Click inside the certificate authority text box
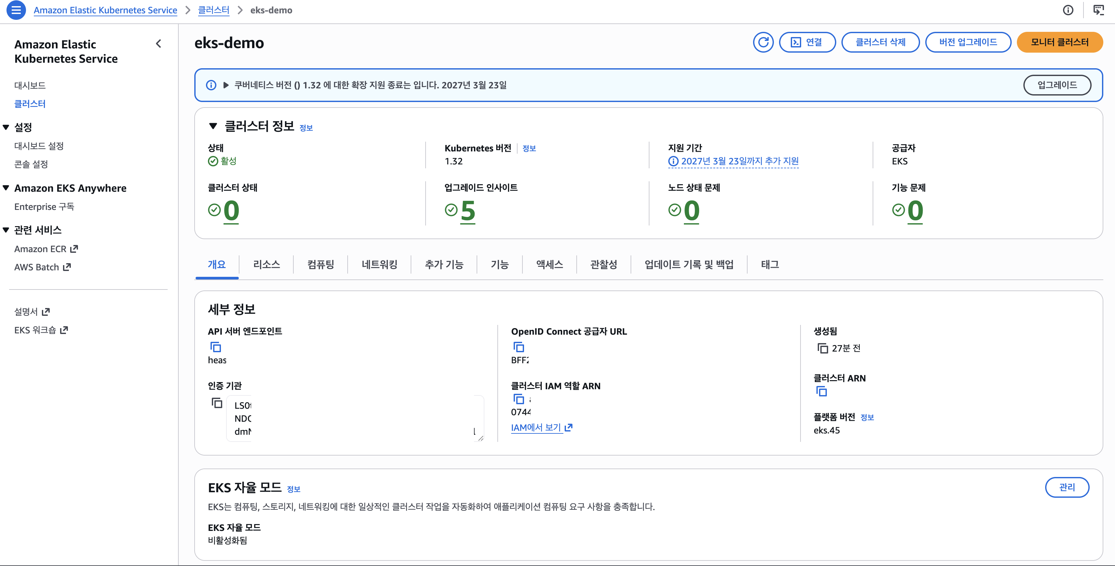This screenshot has height=566, width=1115. 355,418
